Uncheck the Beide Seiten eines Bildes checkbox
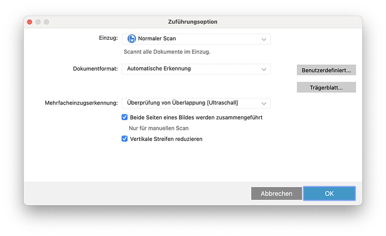Viewport: 386px width, 236px height. pos(125,117)
